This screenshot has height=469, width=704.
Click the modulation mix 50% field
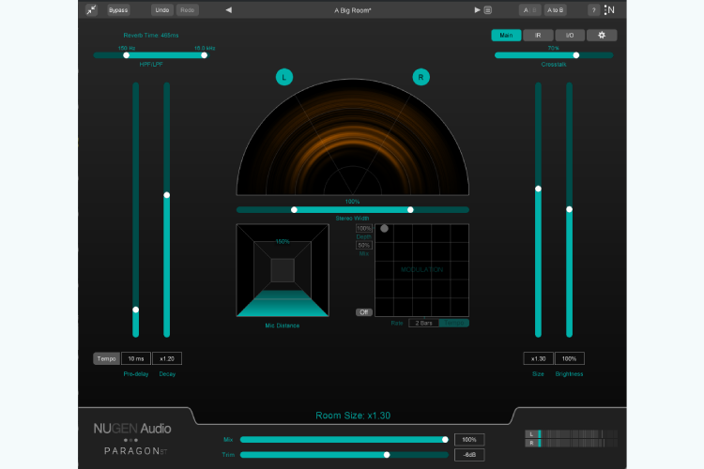364,246
